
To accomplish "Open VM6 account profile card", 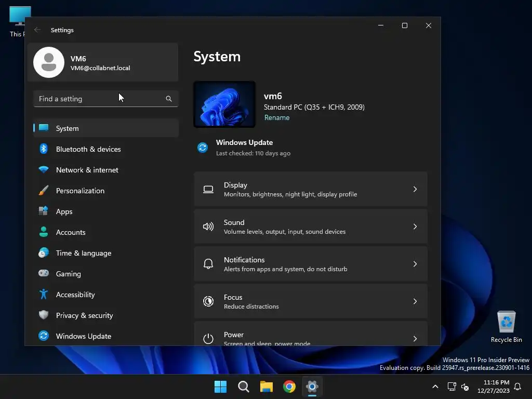I will pyautogui.click(x=103, y=62).
